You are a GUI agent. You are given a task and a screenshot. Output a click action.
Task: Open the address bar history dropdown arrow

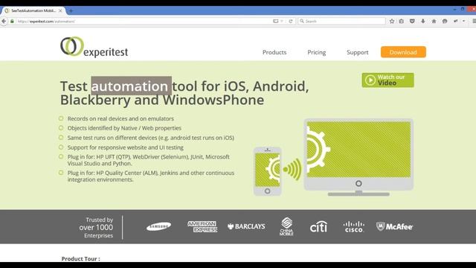tap(282, 22)
